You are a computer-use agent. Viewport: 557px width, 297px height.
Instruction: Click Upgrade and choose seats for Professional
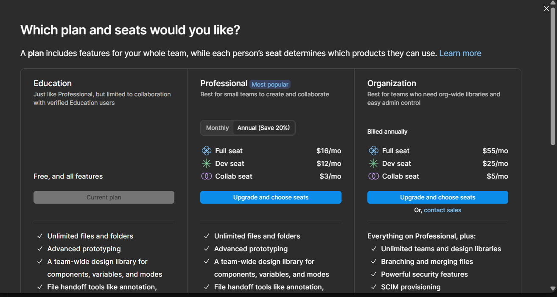point(271,197)
